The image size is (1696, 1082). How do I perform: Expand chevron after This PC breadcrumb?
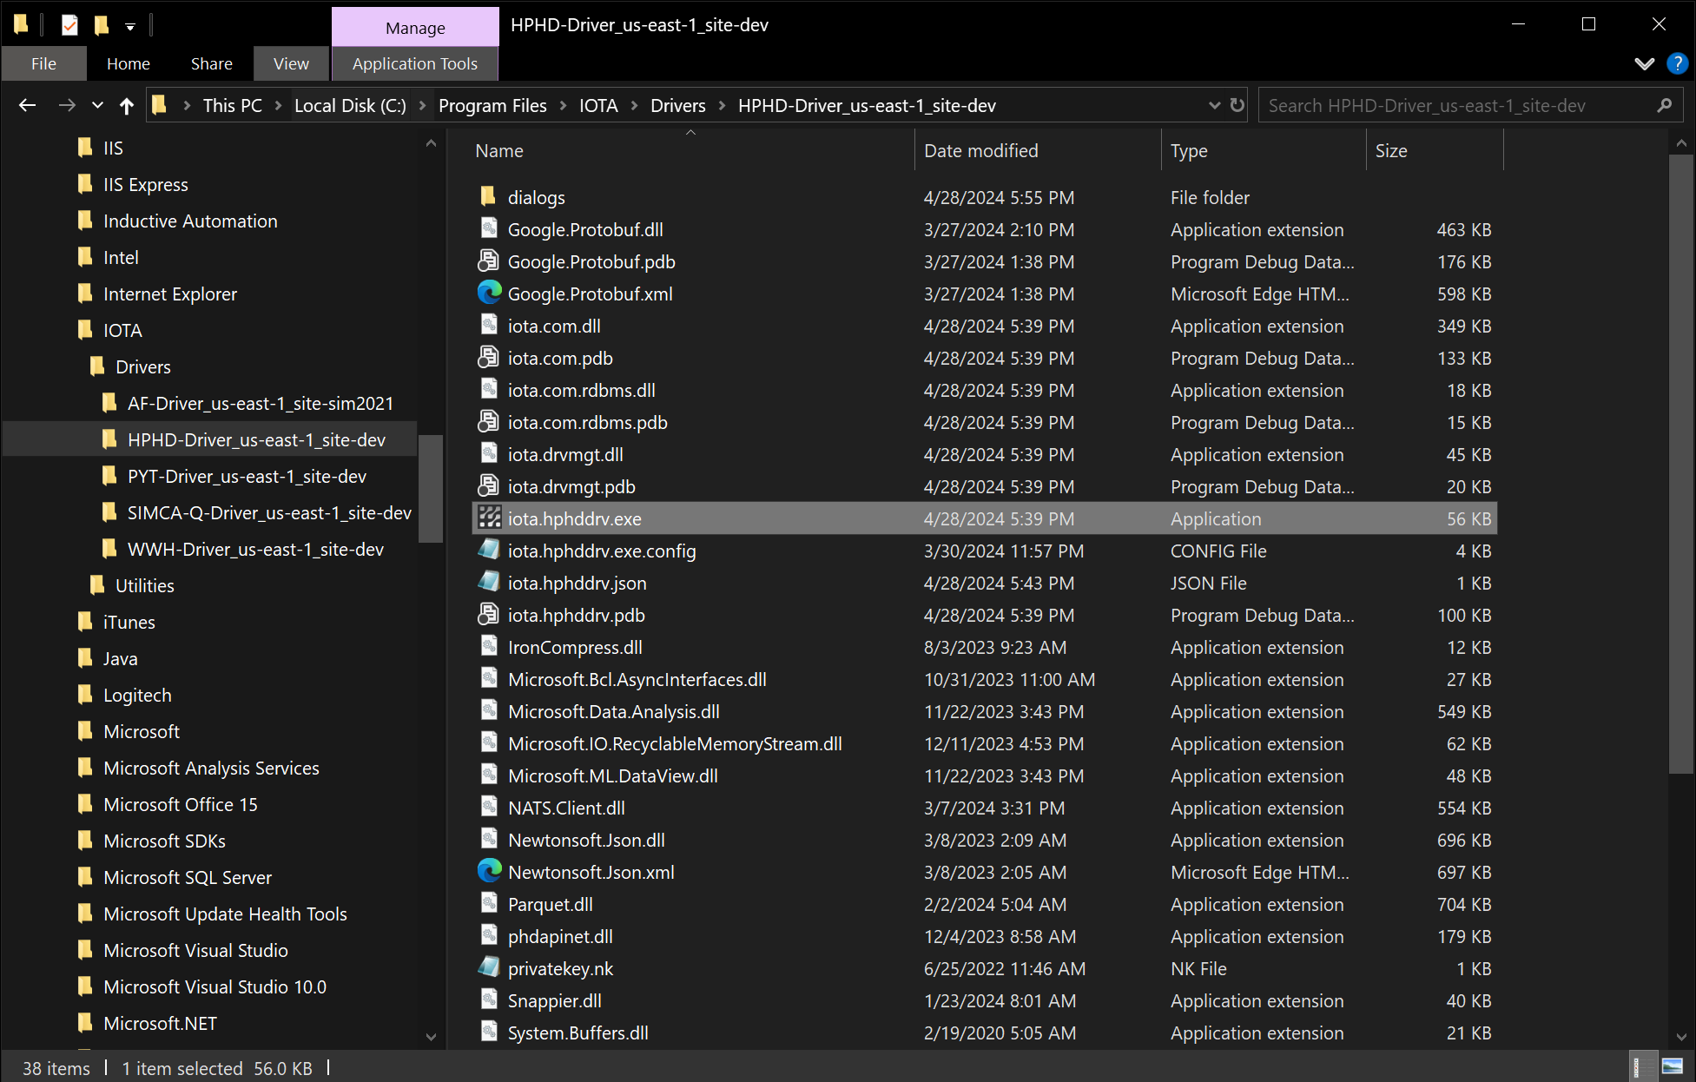(278, 105)
